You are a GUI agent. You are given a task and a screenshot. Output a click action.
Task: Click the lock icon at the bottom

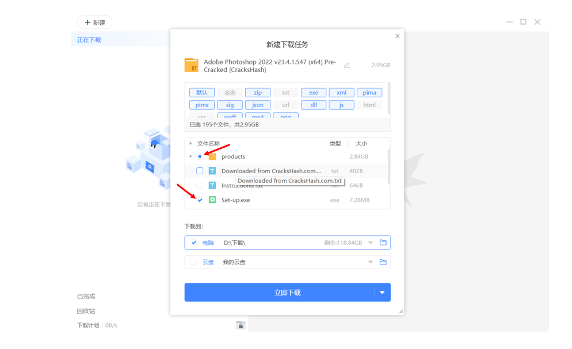pyautogui.click(x=241, y=325)
